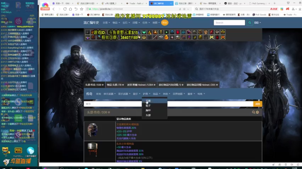Open the 地图 dropdown in site navbar

click(156, 23)
